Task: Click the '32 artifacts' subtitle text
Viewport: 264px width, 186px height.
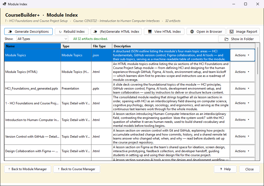Action: (173, 21)
